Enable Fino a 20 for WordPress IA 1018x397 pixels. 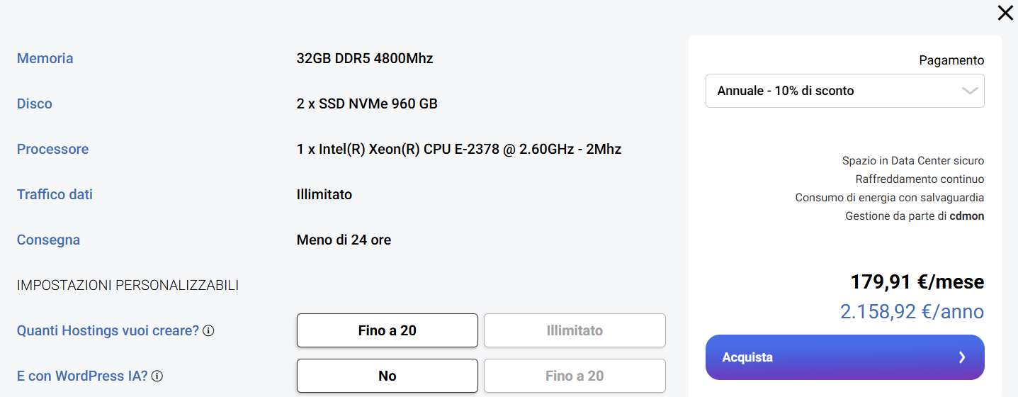(575, 376)
